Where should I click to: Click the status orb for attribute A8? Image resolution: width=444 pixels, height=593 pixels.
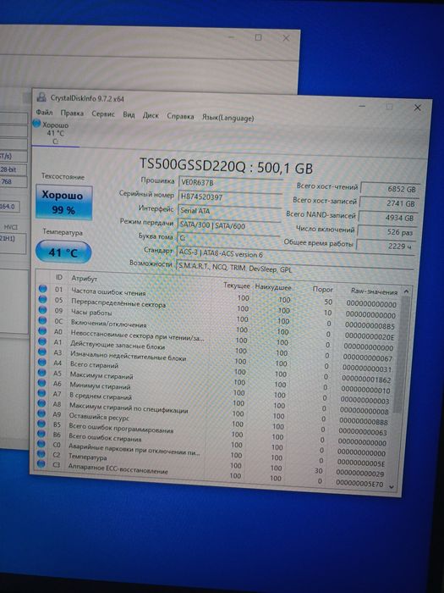(42, 405)
